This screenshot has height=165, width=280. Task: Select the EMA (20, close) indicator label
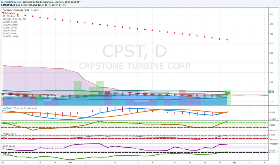tap(10, 36)
